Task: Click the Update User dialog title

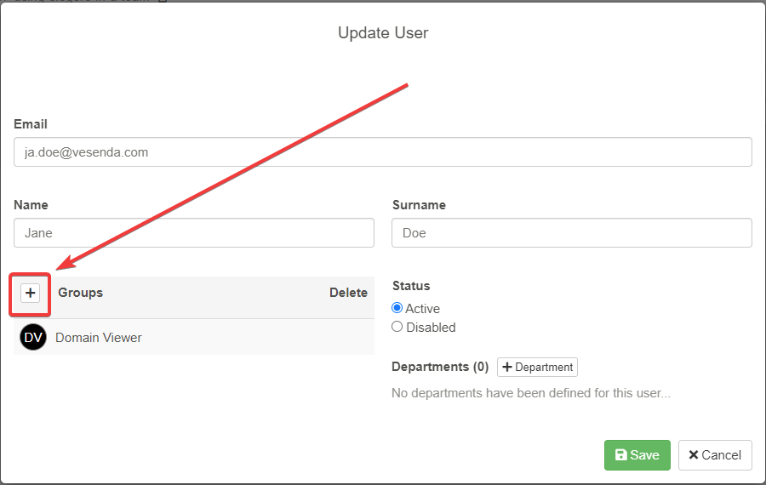Action: coord(383,33)
